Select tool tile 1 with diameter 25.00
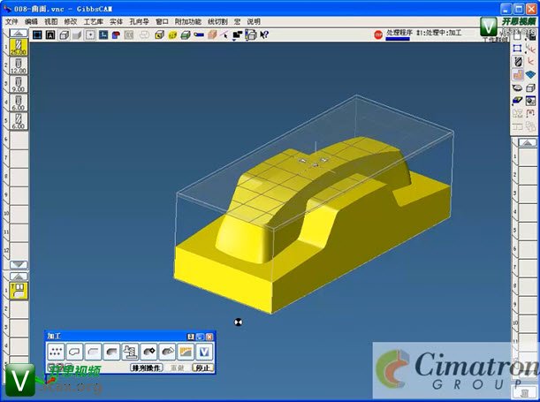The image size is (540, 402). tap(19, 47)
